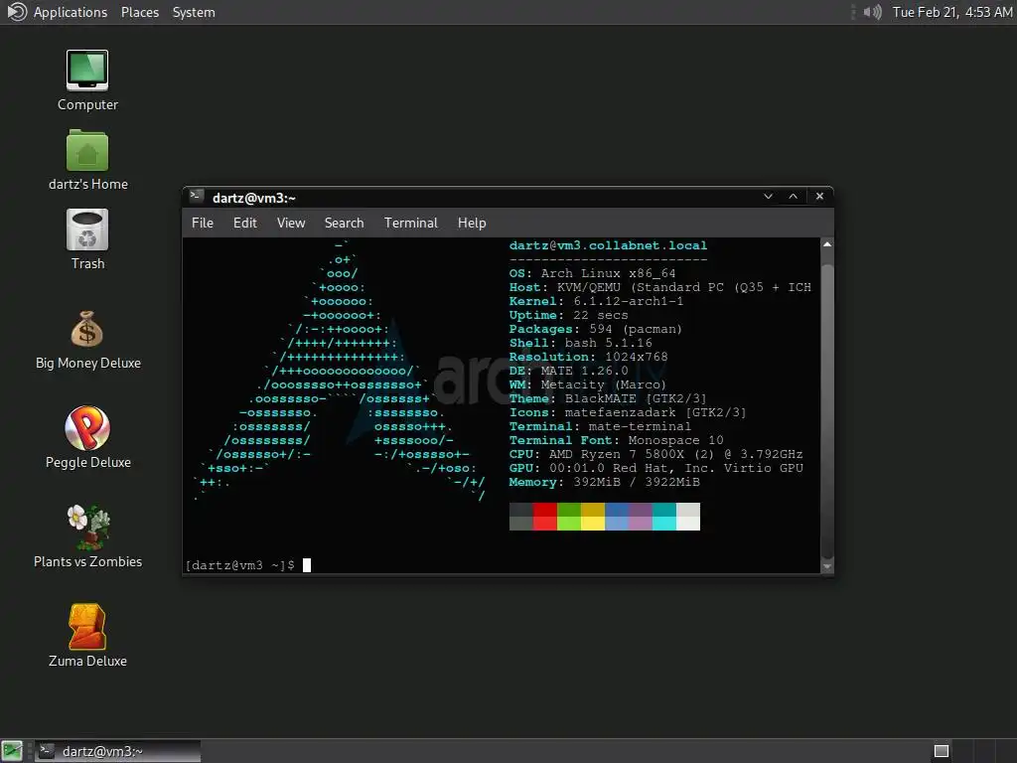Viewport: 1017px width, 763px height.
Task: Click the terminal window title dartz@vm3:~
Action: 254,198
